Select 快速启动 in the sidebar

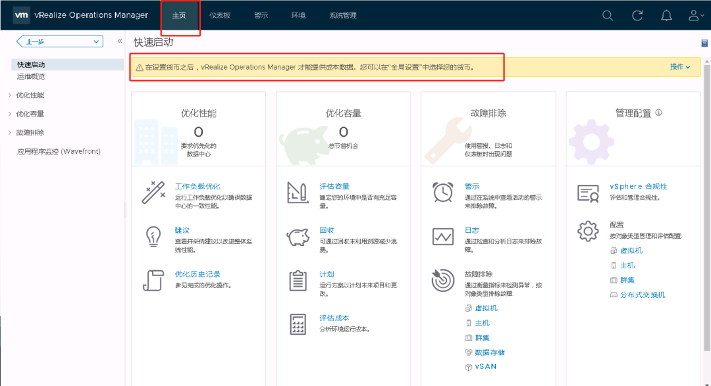(67, 65)
